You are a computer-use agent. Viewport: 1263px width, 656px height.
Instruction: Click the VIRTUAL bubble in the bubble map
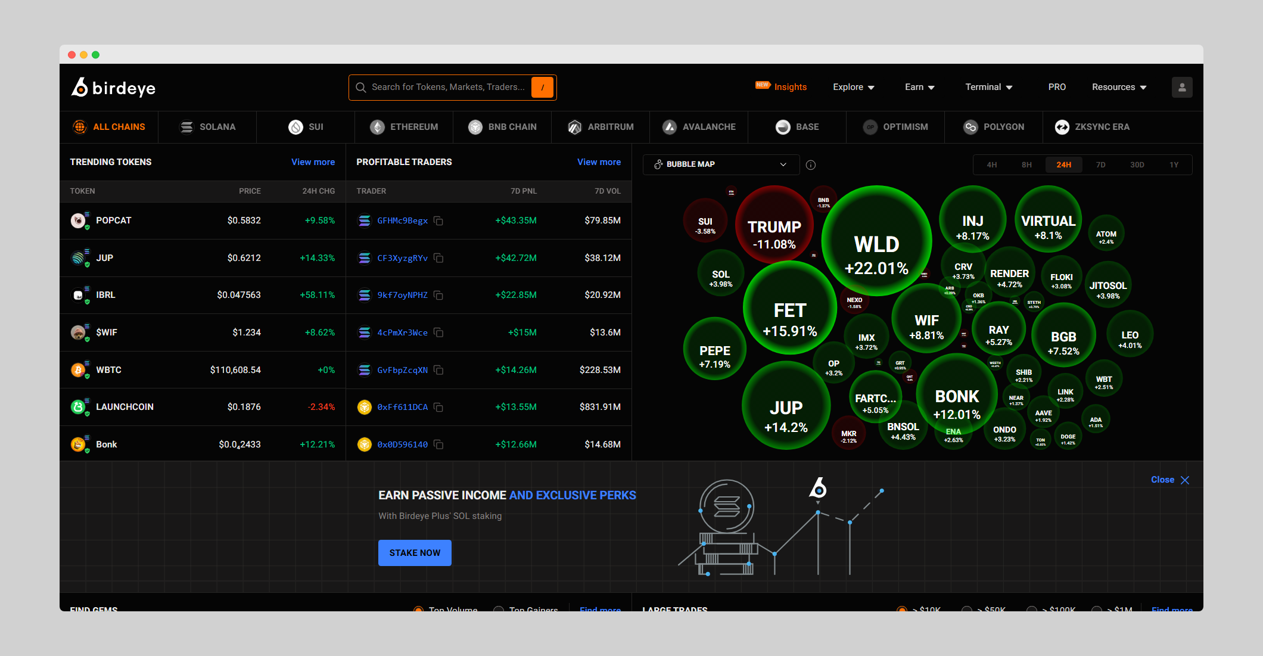1048,219
